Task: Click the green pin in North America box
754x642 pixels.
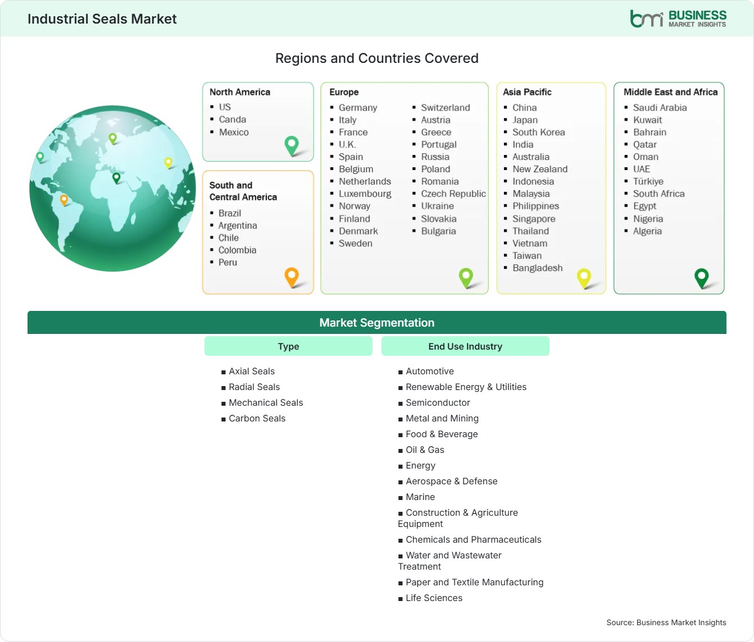Action: point(292,146)
